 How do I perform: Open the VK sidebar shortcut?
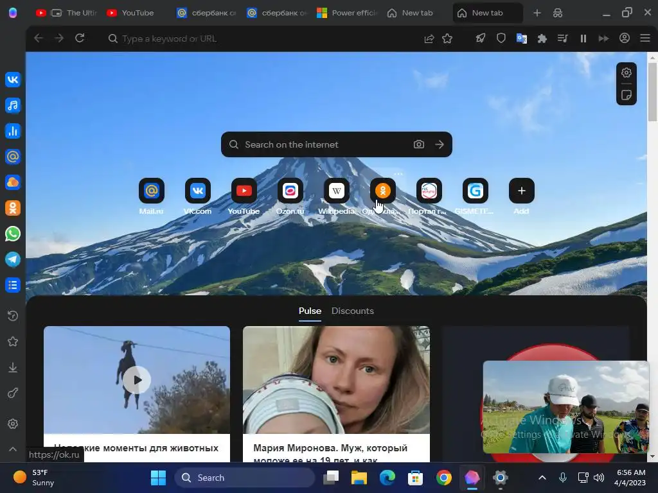[x=13, y=80]
